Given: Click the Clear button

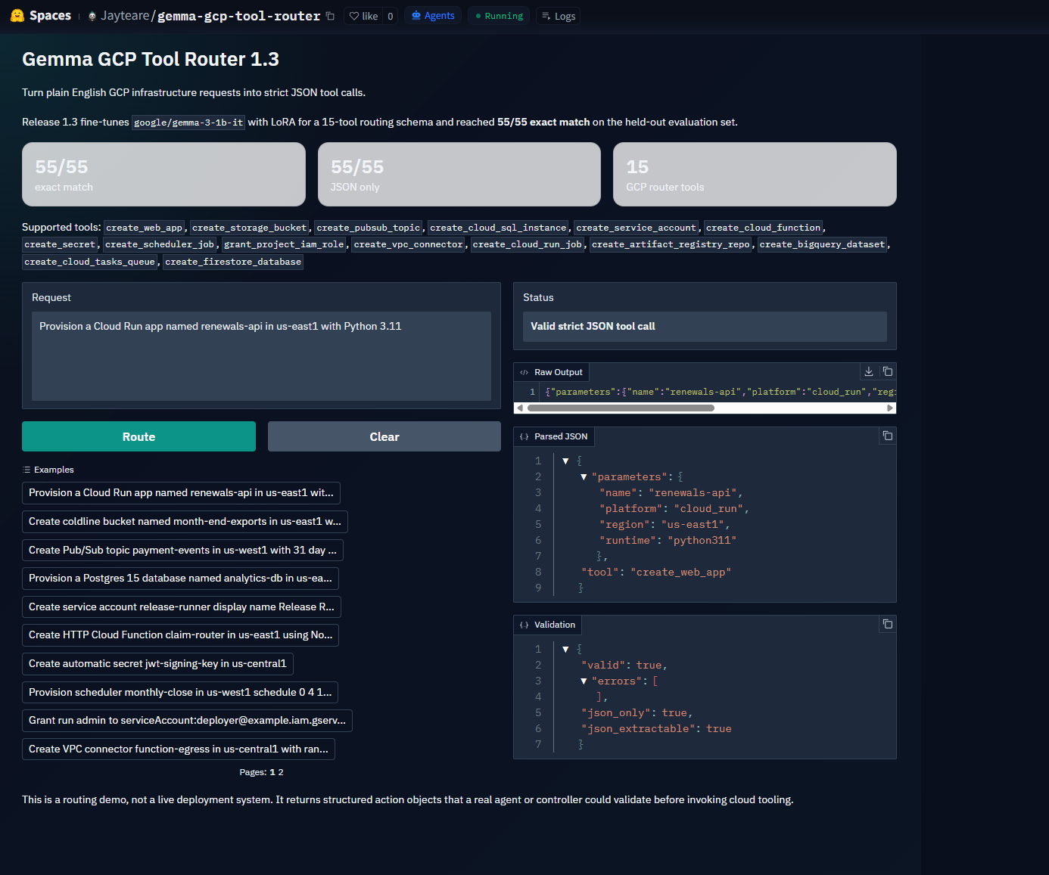Looking at the screenshot, I should (x=384, y=436).
